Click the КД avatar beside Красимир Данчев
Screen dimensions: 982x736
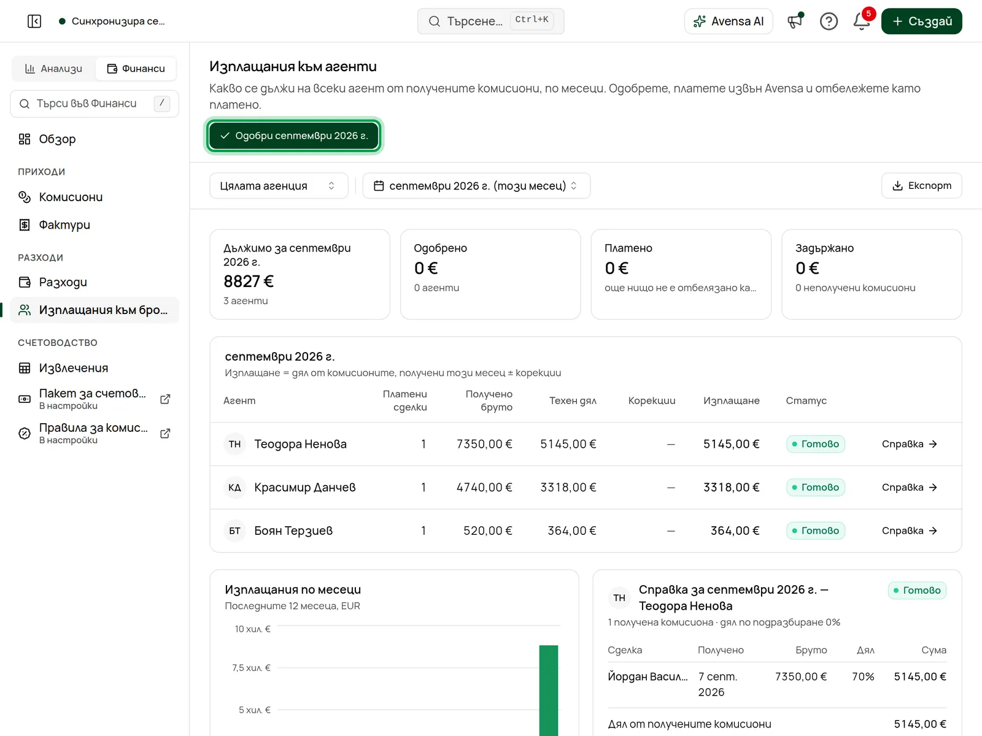click(235, 488)
